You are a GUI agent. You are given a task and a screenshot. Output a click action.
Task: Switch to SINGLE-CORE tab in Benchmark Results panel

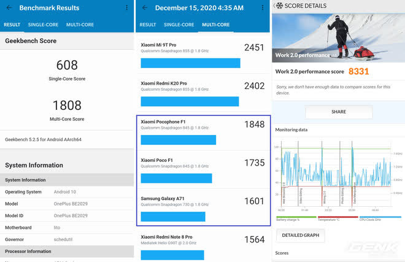pos(43,25)
